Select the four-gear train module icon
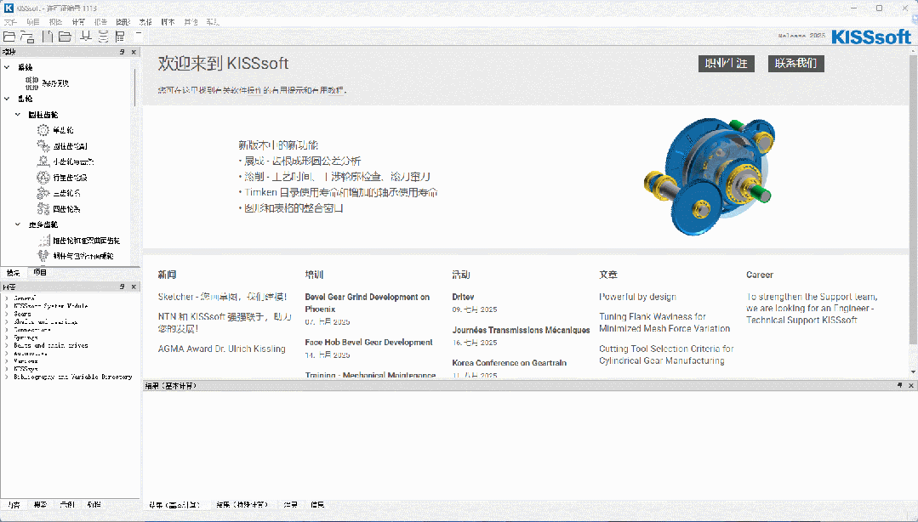 (x=43, y=209)
